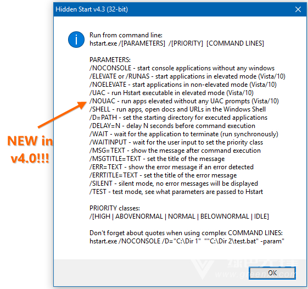Click the /SILENT parameter line

pyautogui.click(x=173, y=184)
